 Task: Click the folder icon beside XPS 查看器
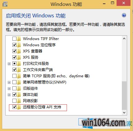pos(19,51)
